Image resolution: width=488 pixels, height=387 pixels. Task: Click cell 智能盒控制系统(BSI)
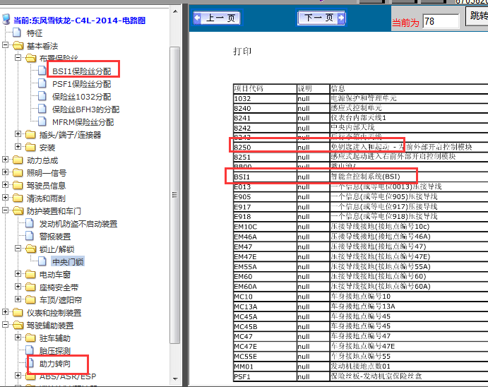pyautogui.click(x=409, y=177)
